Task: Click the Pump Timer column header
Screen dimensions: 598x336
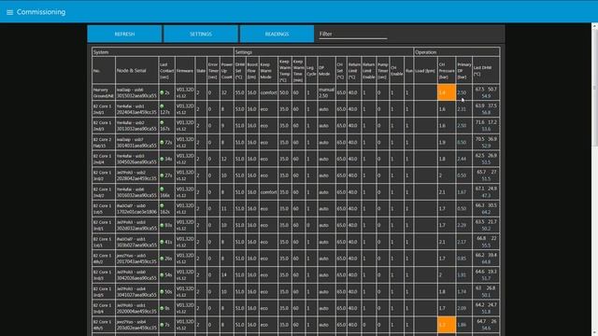Action: click(382, 71)
